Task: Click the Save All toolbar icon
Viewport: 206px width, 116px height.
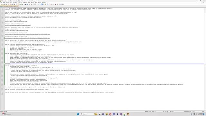Action: tap(6, 4)
